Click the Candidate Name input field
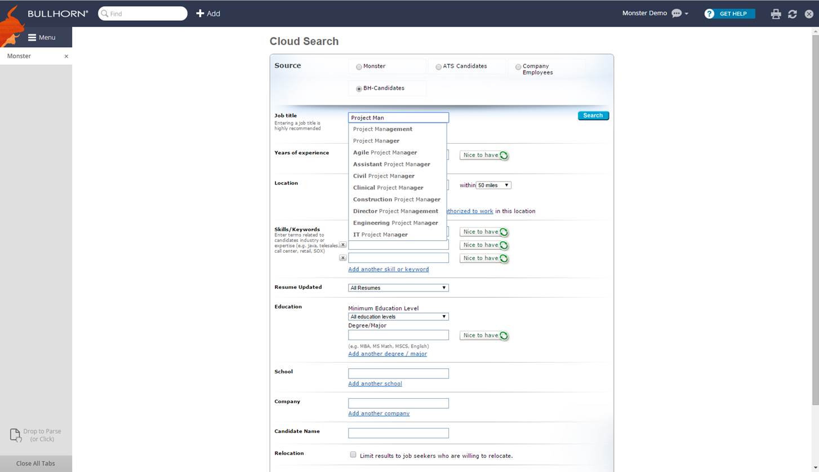This screenshot has width=819, height=472. [x=398, y=433]
